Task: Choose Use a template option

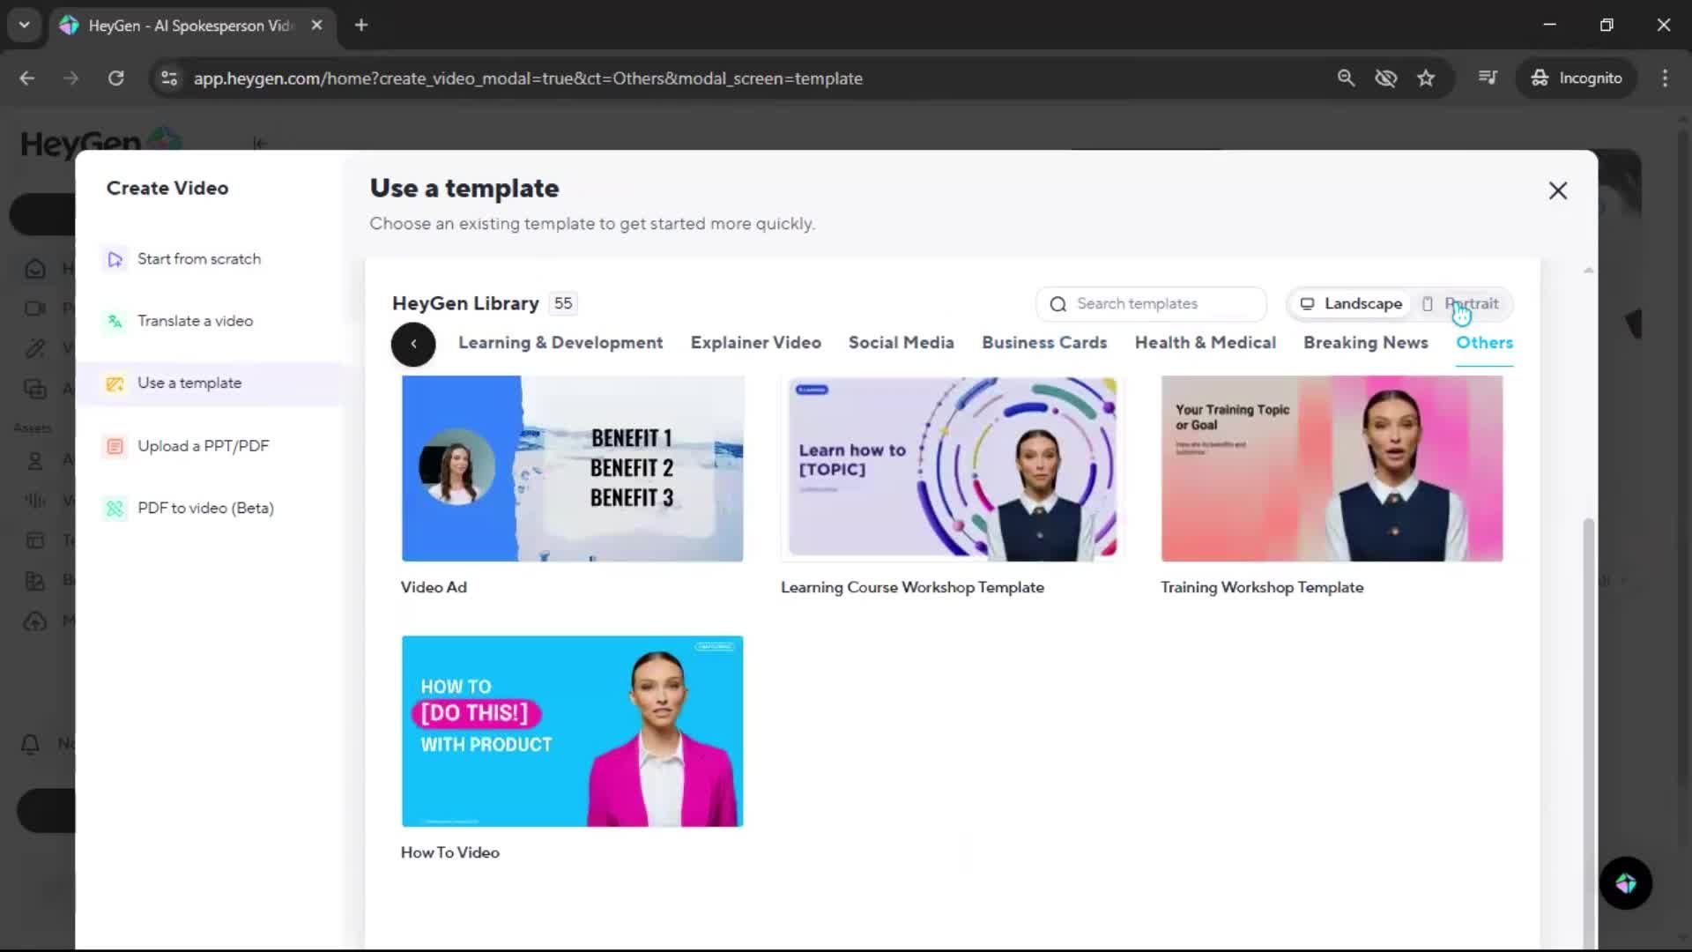Action: (189, 383)
